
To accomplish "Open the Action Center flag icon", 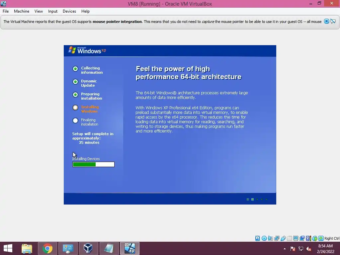I will tap(293, 249).
